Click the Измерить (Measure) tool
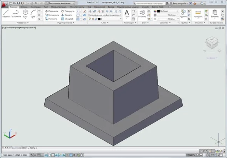 (198, 14)
